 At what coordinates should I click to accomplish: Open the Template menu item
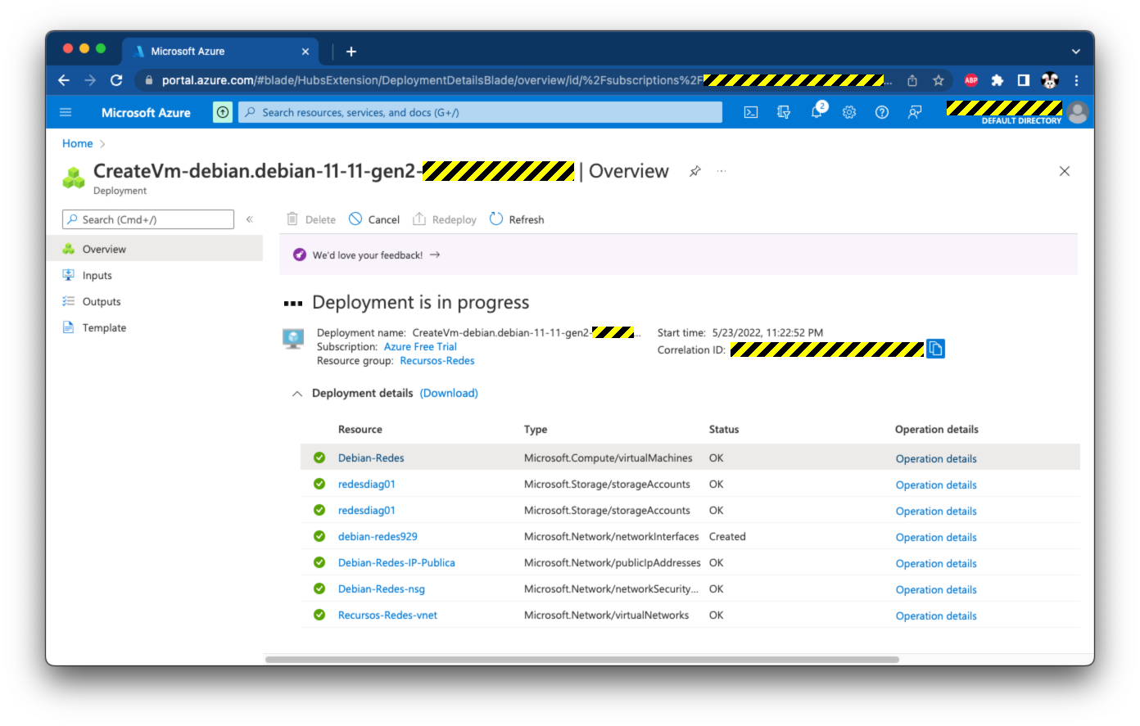[104, 328]
